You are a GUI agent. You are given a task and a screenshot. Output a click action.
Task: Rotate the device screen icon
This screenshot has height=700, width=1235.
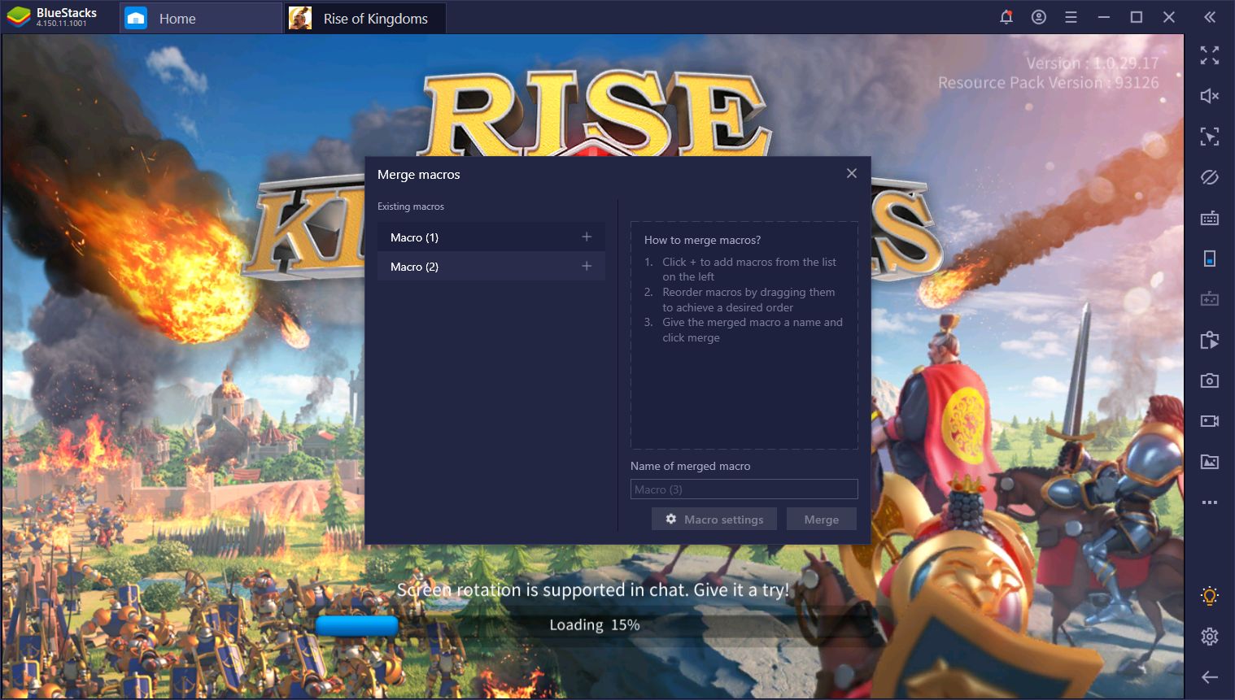(x=1210, y=259)
